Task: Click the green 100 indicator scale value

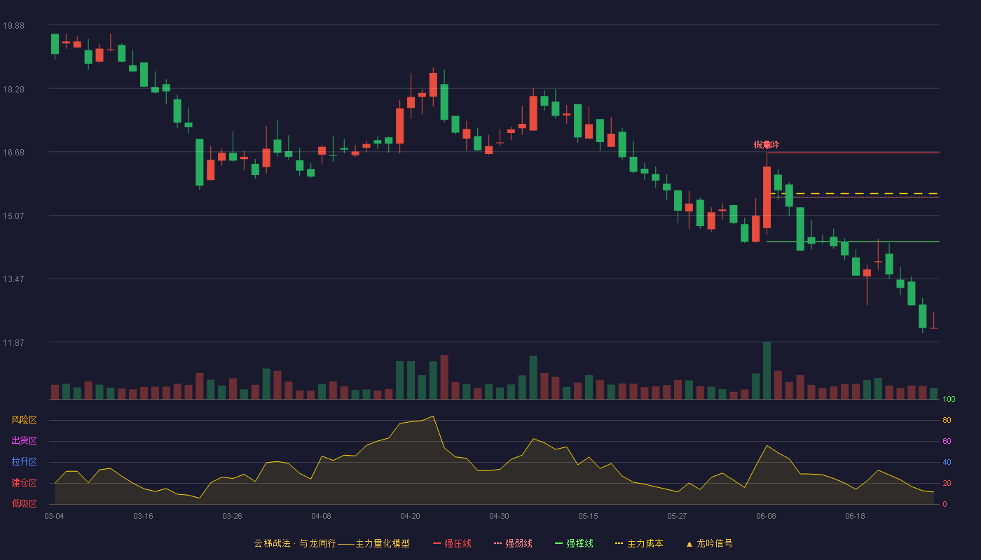Action: pos(949,399)
